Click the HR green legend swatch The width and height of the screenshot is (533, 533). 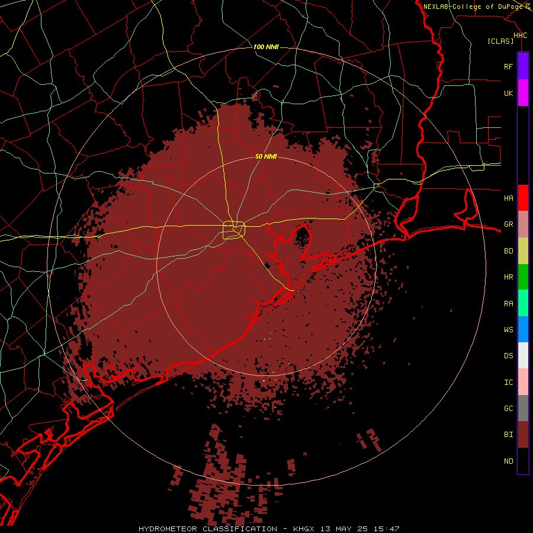[x=523, y=277]
